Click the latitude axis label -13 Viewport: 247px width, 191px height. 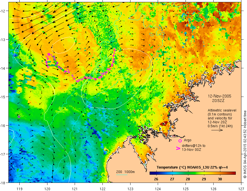(3, 40)
